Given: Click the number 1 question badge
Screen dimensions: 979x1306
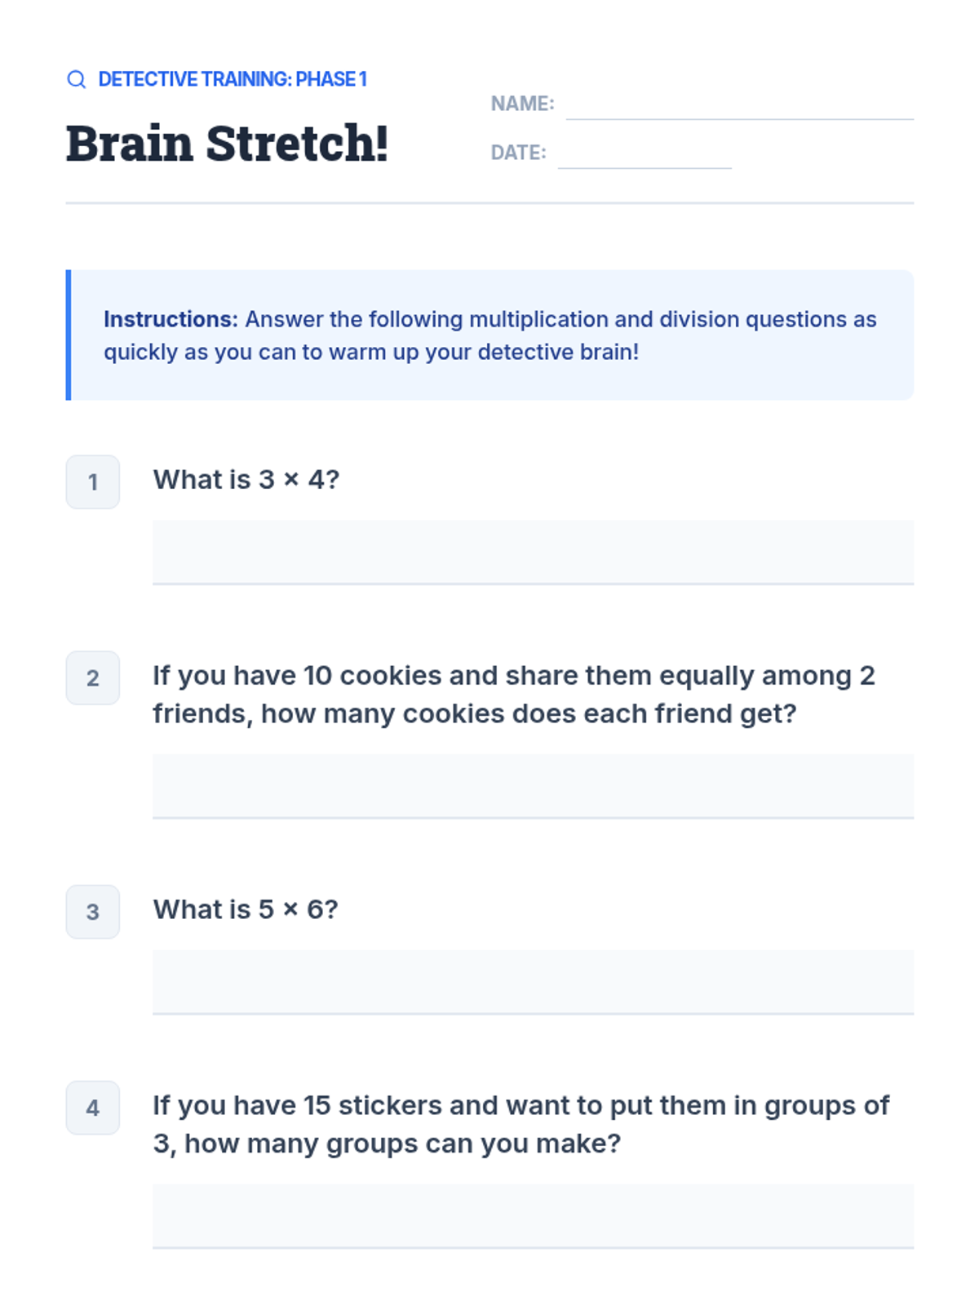Looking at the screenshot, I should 93,482.
